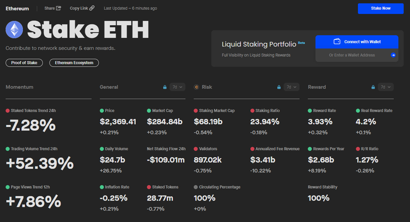Select the Ethereum Ecosystem tag

[x=74, y=63]
